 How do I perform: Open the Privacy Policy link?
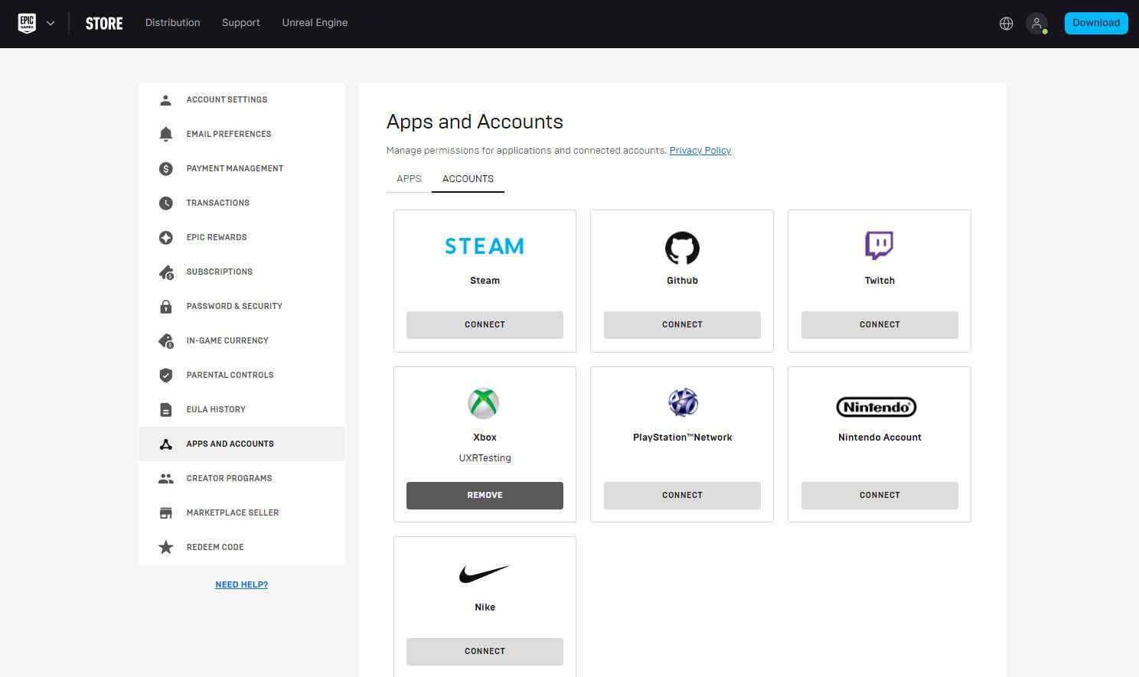click(x=700, y=151)
